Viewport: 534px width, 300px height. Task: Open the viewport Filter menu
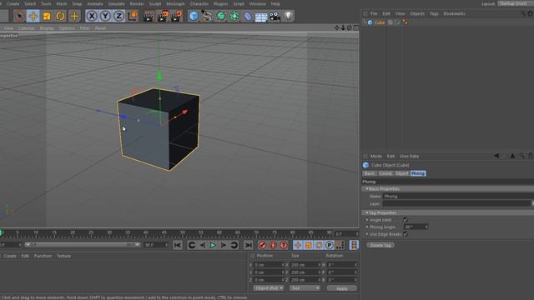[x=85, y=28]
